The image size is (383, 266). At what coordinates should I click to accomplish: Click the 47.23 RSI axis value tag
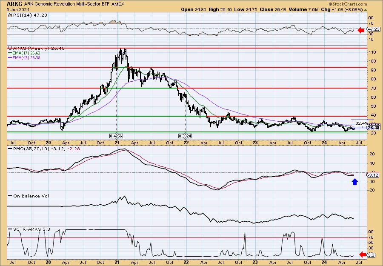point(374,29)
